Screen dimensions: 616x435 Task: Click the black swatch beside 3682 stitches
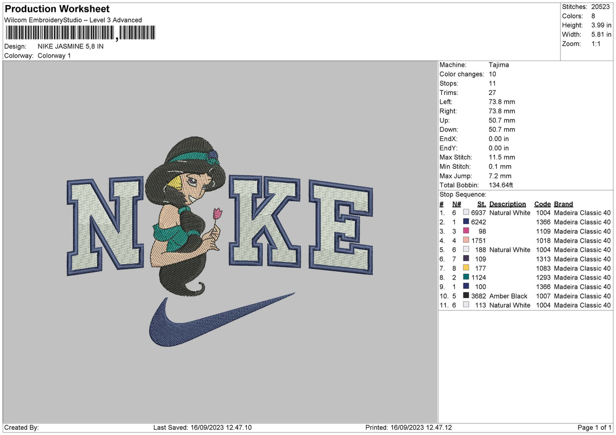[x=466, y=296]
